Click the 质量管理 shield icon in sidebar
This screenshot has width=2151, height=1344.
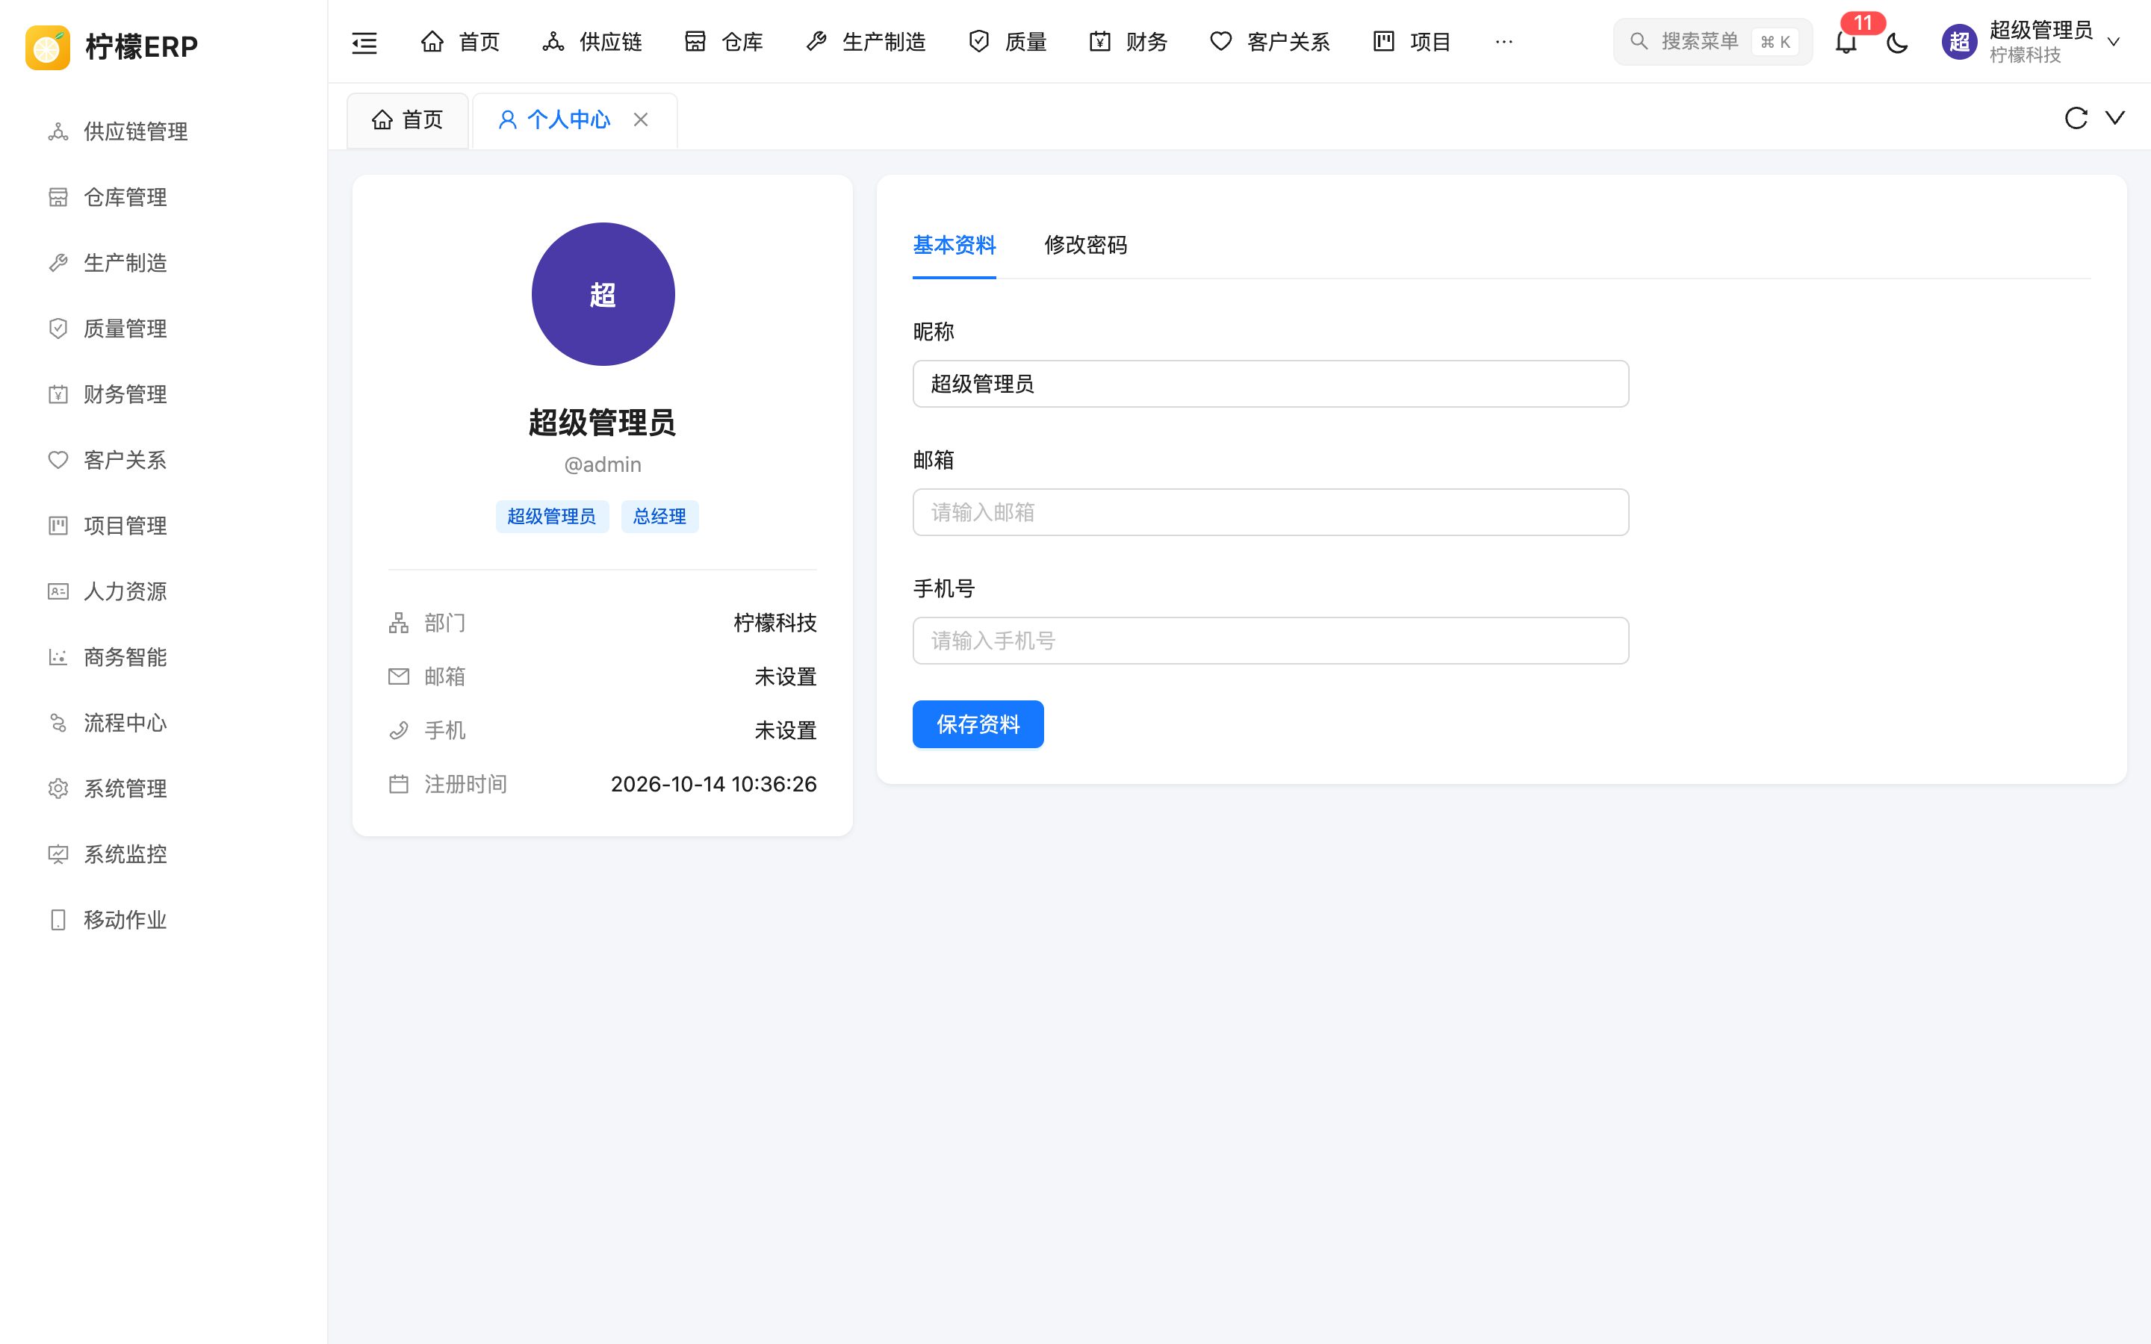[58, 329]
